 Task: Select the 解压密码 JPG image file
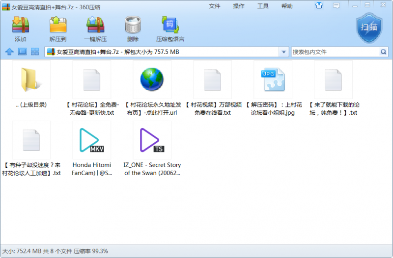[273, 81]
